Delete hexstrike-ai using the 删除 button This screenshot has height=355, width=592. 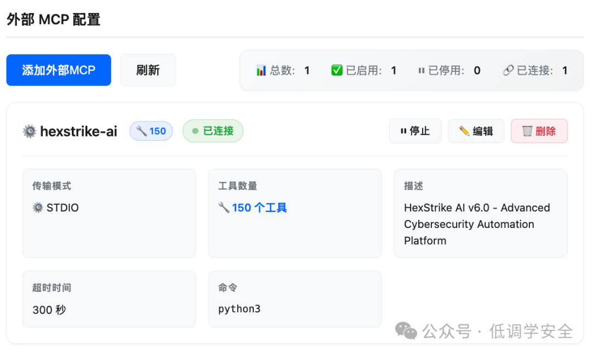pyautogui.click(x=539, y=131)
